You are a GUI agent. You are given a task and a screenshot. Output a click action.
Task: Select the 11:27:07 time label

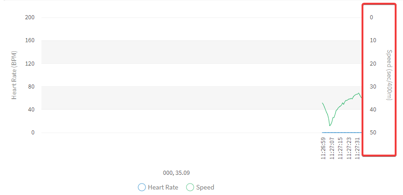pos(332,148)
